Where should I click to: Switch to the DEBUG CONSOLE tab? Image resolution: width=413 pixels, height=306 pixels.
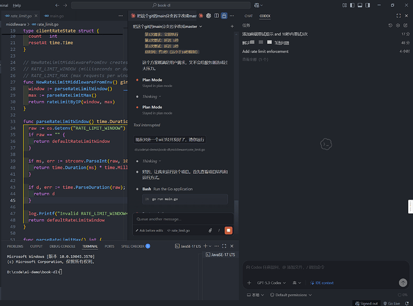pyautogui.click(x=62, y=247)
